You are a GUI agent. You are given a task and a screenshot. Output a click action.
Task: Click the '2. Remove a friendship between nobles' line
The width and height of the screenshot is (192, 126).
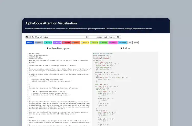pyautogui.click(x=47, y=93)
